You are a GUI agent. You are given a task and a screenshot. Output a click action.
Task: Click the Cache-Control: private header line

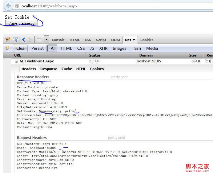click(x=37, y=87)
